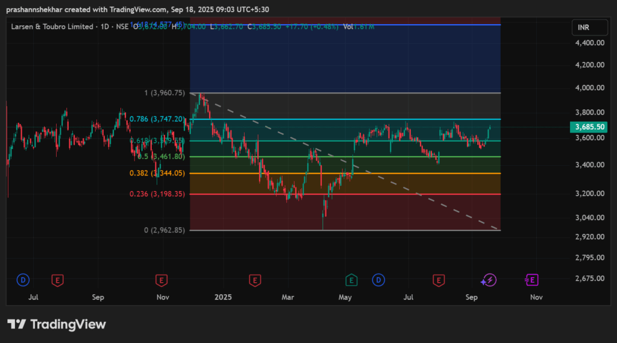Click the 0.236 Fibonacci level label
617x343 pixels.
157,194
